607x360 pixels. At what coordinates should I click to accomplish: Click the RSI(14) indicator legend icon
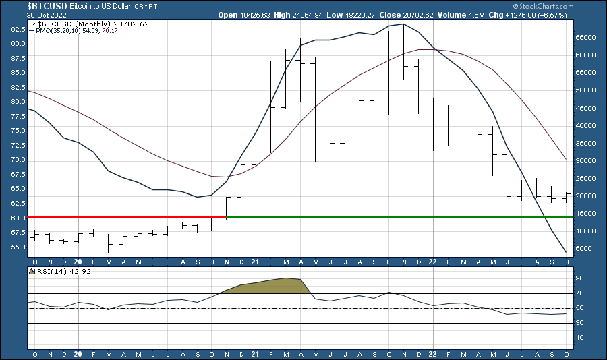32,272
